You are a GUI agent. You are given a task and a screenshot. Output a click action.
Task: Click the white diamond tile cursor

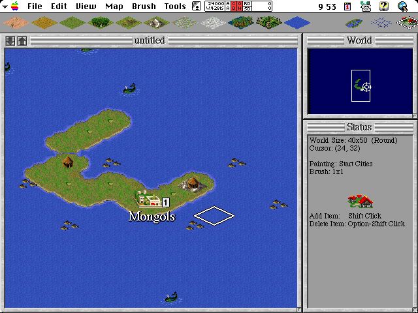coord(214,216)
